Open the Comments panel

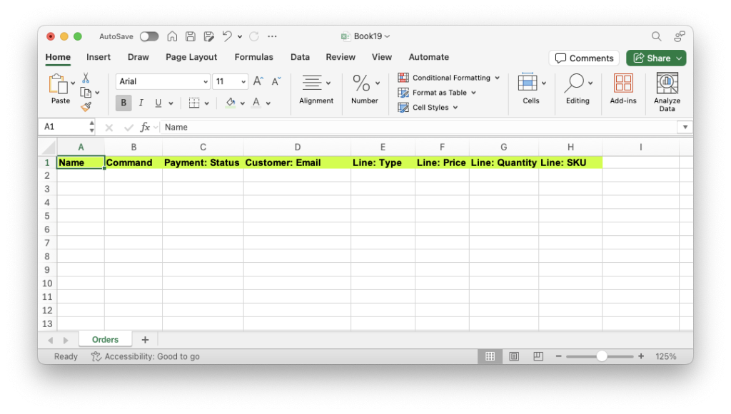click(x=584, y=58)
